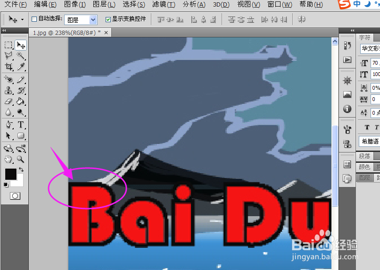Screen dimensions: 380x270
Task: Select the Blur tool
Action: (x=8, y=112)
